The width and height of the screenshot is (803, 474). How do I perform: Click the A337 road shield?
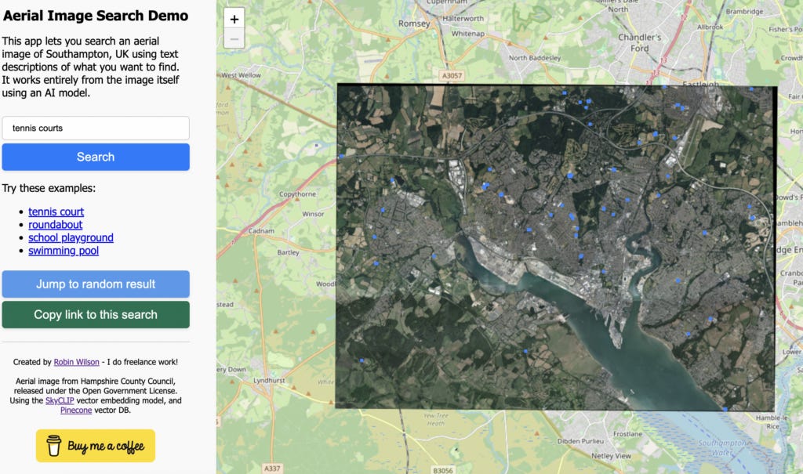[272, 469]
